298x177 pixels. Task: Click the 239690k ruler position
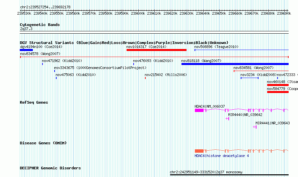tap(284, 13)
